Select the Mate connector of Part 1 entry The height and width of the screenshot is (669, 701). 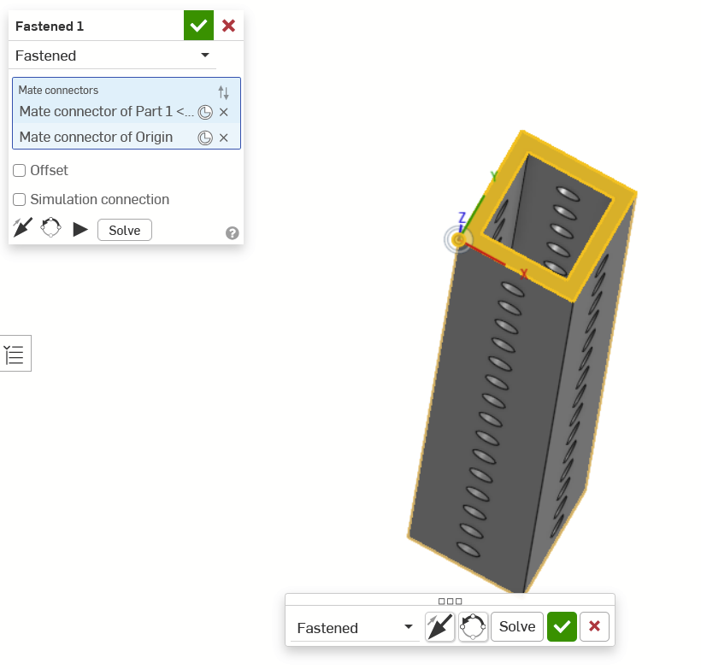pyautogui.click(x=107, y=111)
